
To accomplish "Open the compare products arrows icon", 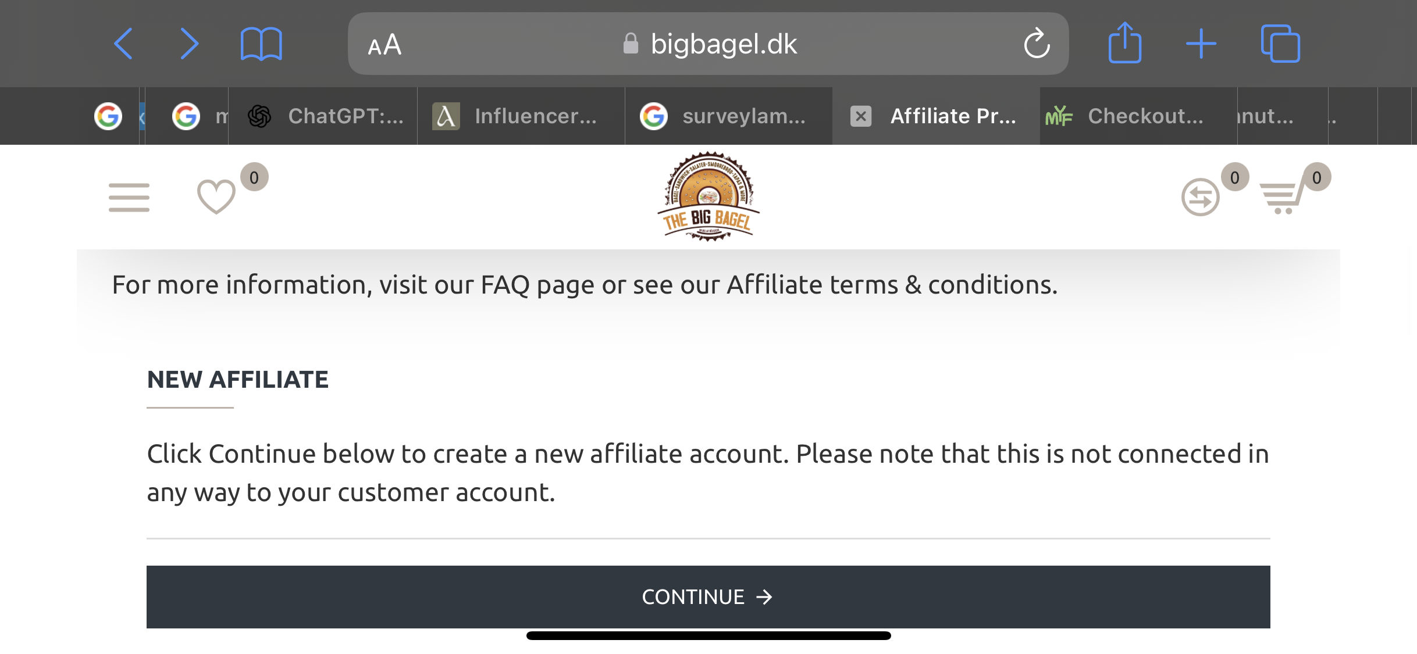I will point(1200,197).
